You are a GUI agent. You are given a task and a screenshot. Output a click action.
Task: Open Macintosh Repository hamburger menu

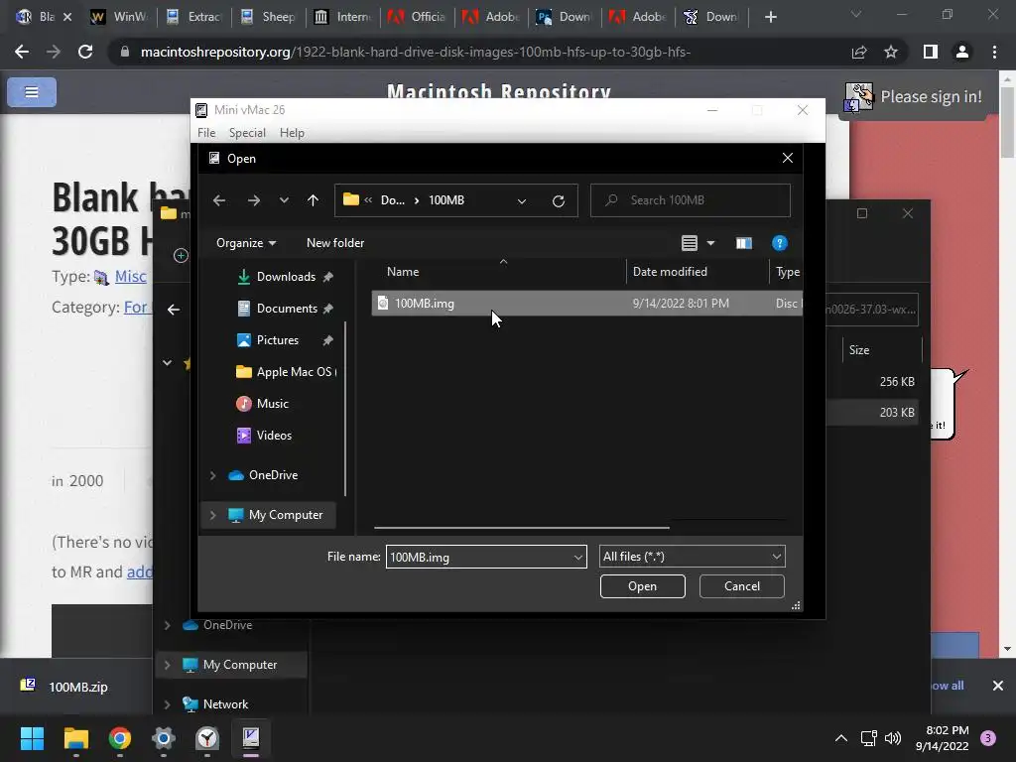[x=32, y=92]
